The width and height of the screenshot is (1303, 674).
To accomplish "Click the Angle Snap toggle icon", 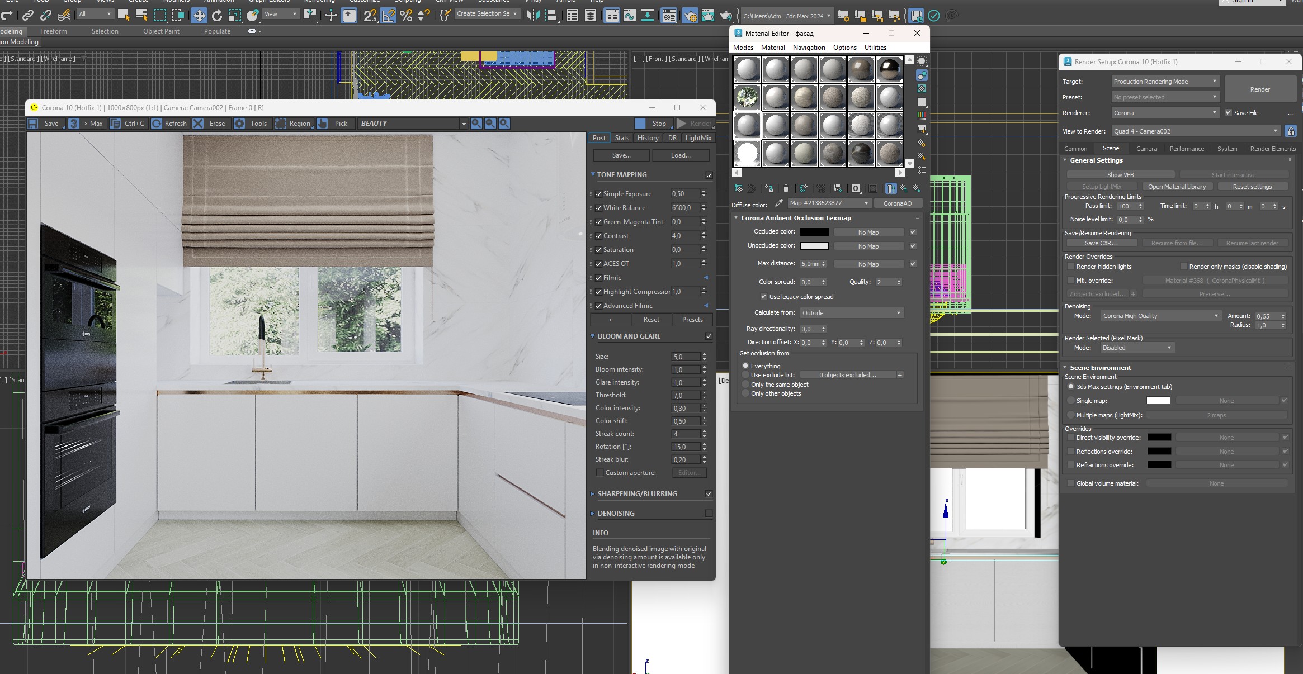I will pyautogui.click(x=388, y=16).
